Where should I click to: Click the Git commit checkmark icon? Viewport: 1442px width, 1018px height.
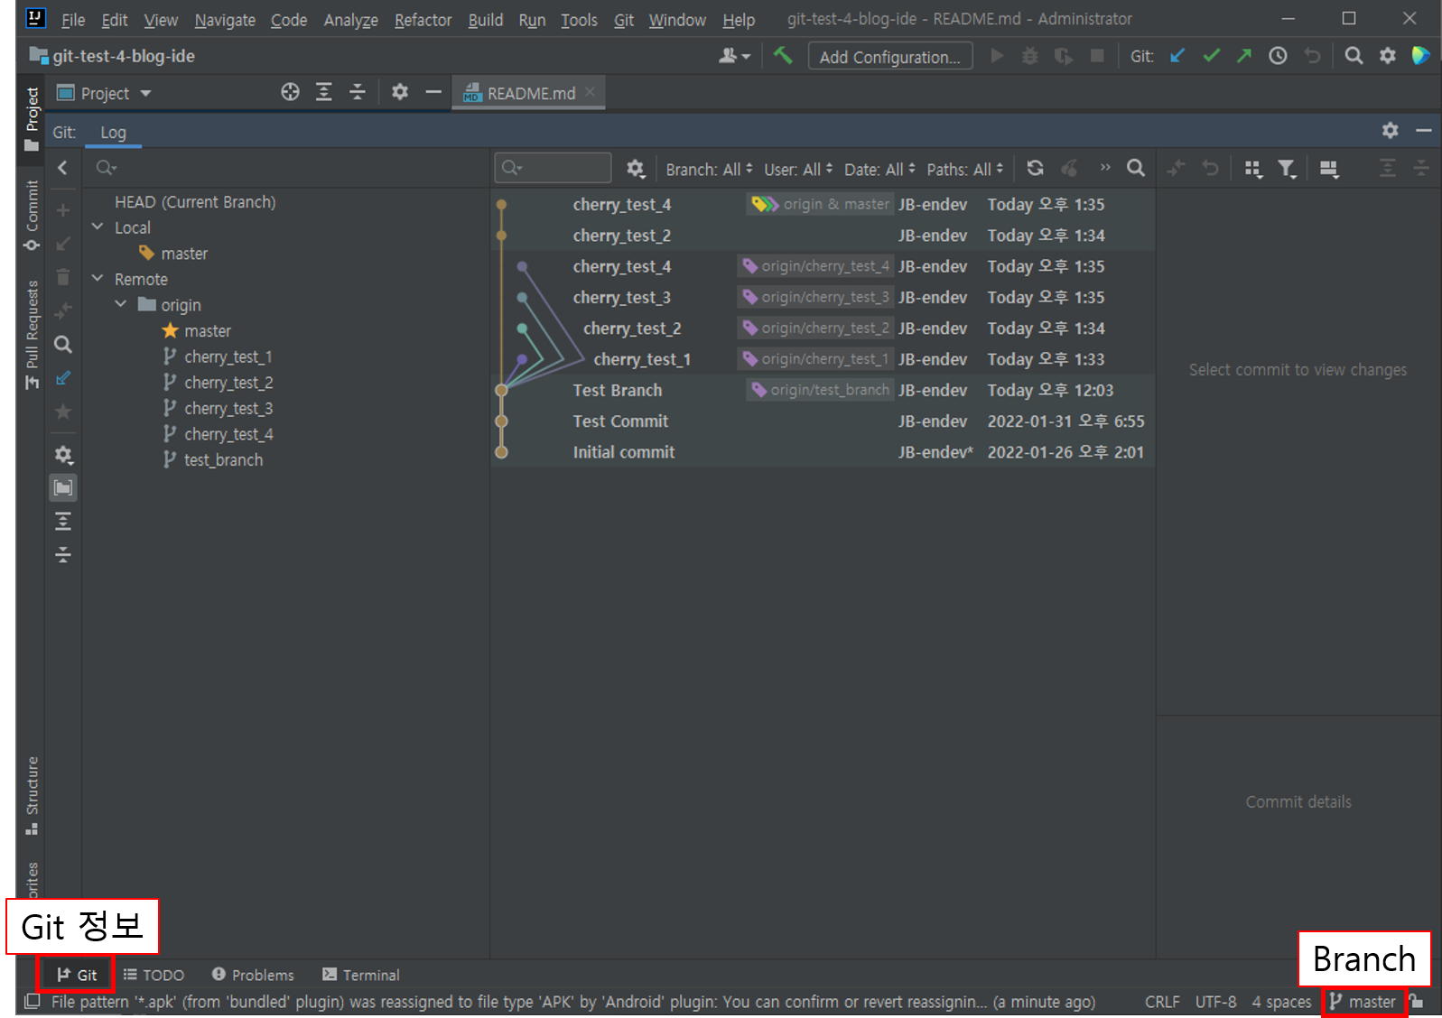click(x=1211, y=56)
